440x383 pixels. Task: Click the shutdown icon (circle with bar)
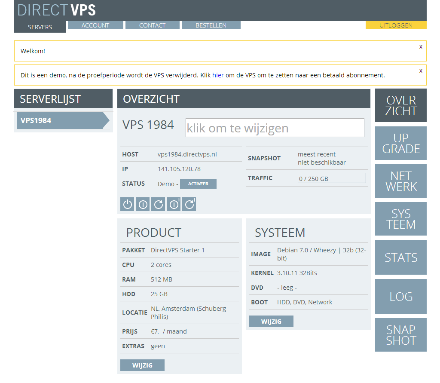[x=143, y=205]
